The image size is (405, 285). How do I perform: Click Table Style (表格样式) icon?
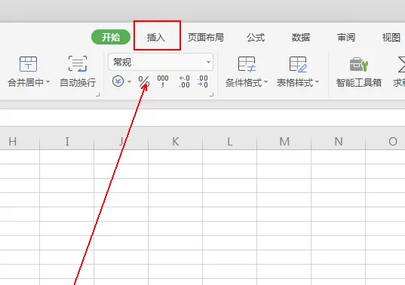[x=298, y=64]
